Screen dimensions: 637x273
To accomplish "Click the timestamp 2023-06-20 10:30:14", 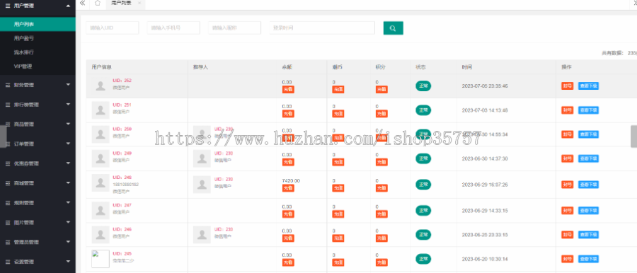I will [485, 259].
